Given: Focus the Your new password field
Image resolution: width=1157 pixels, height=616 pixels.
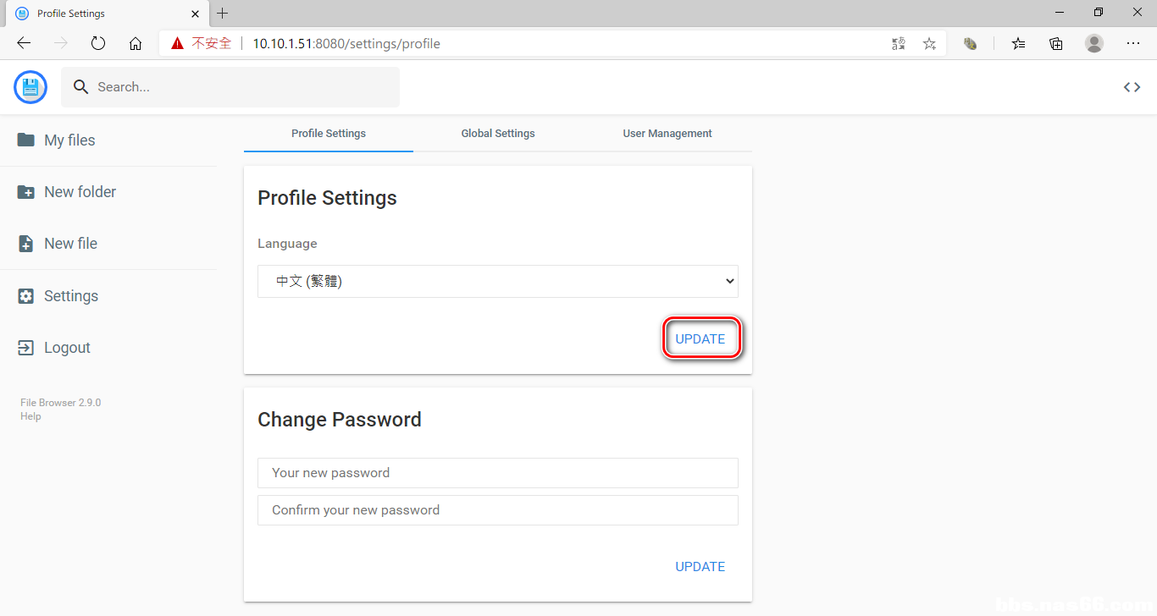Looking at the screenshot, I should coord(497,473).
